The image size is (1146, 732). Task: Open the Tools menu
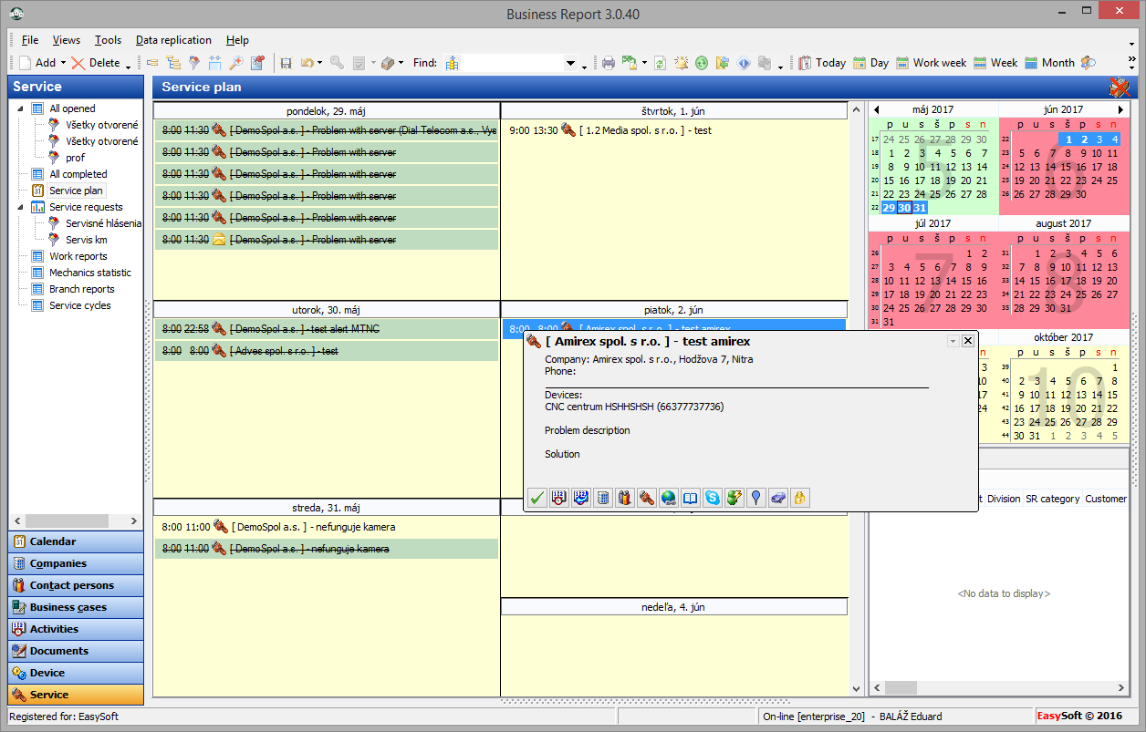coord(108,40)
